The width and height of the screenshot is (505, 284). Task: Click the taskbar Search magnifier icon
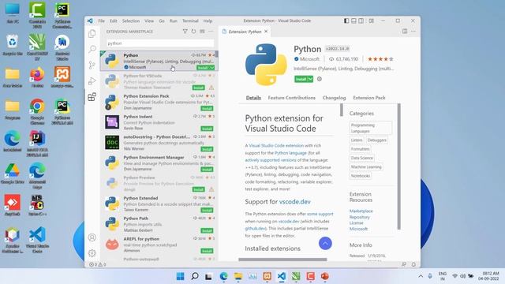click(x=195, y=276)
